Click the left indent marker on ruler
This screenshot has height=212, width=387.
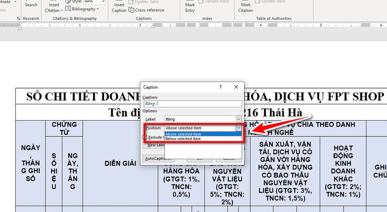click(19, 28)
